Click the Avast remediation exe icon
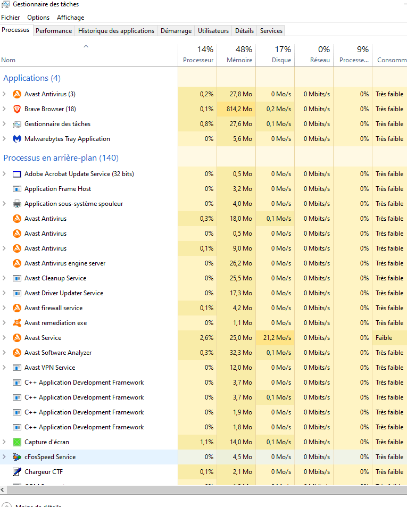 (17, 323)
